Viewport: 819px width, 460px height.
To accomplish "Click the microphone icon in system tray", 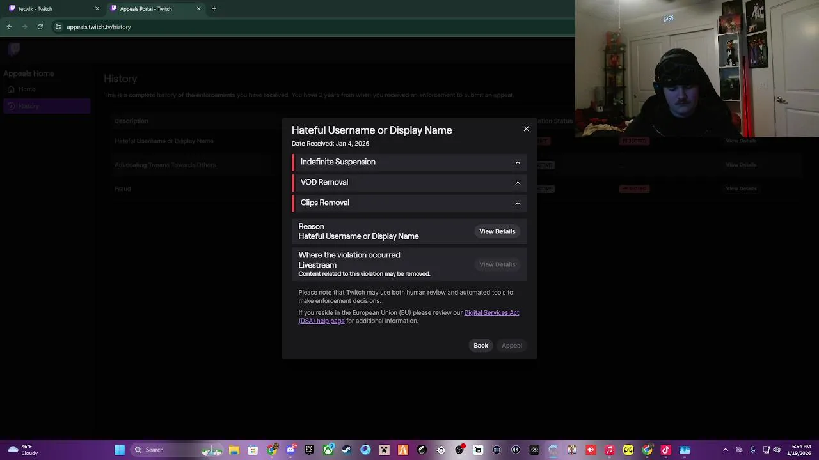I will coord(752,450).
